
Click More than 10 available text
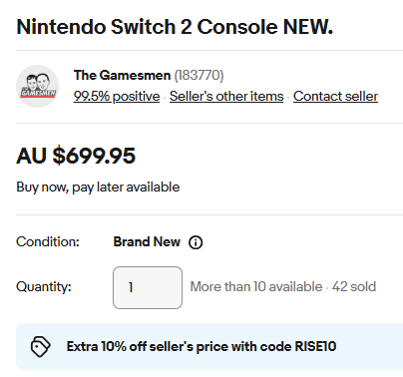pyautogui.click(x=256, y=286)
